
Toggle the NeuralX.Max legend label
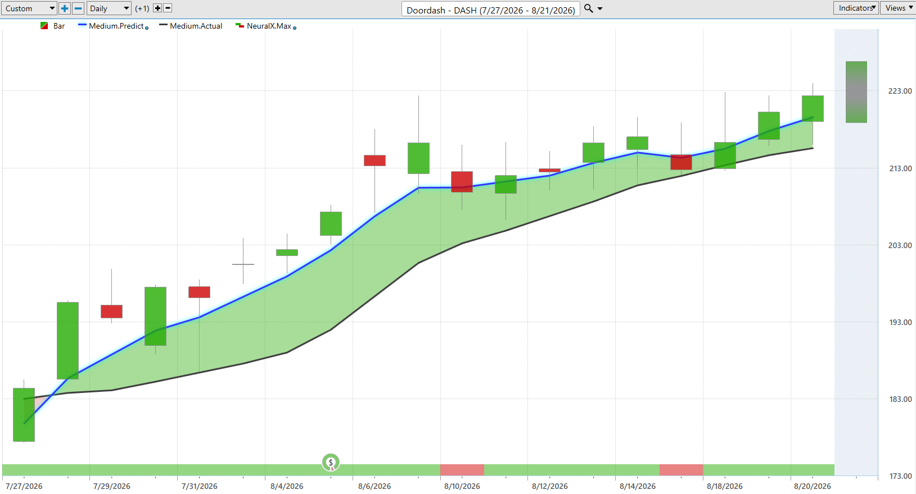(x=269, y=26)
